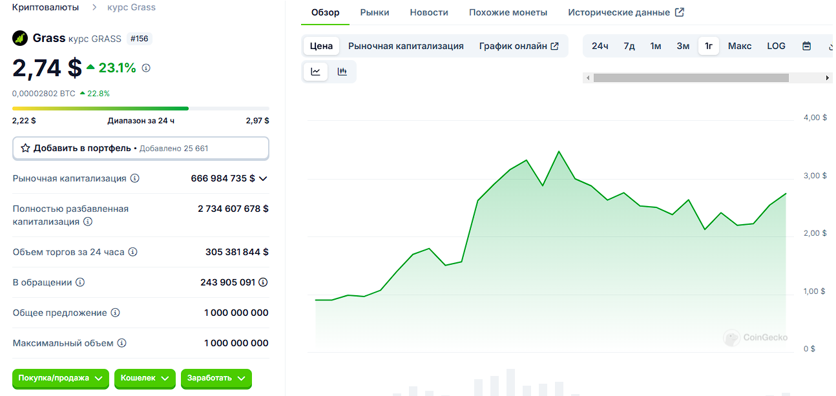Click the 2 734 607 678 $ value
The height and width of the screenshot is (396, 836).
(x=233, y=209)
